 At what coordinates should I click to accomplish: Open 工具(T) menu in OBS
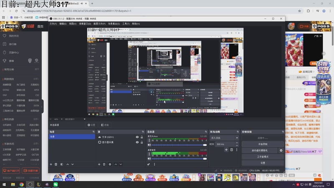pyautogui.click(x=126, y=24)
